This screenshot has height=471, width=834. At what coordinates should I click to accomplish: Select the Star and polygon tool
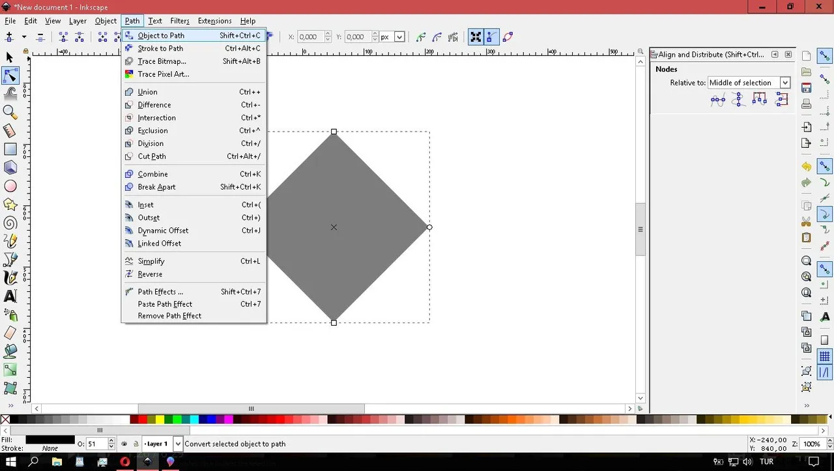pos(10,205)
